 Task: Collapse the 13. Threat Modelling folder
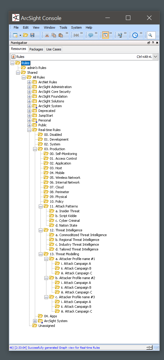point(40,254)
